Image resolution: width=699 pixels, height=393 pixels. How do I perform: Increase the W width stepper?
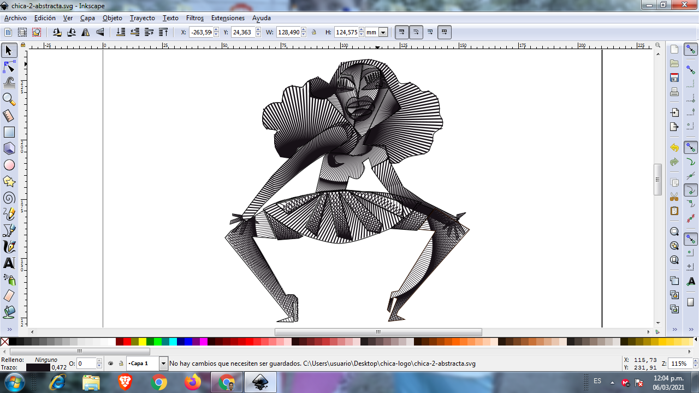coord(304,30)
